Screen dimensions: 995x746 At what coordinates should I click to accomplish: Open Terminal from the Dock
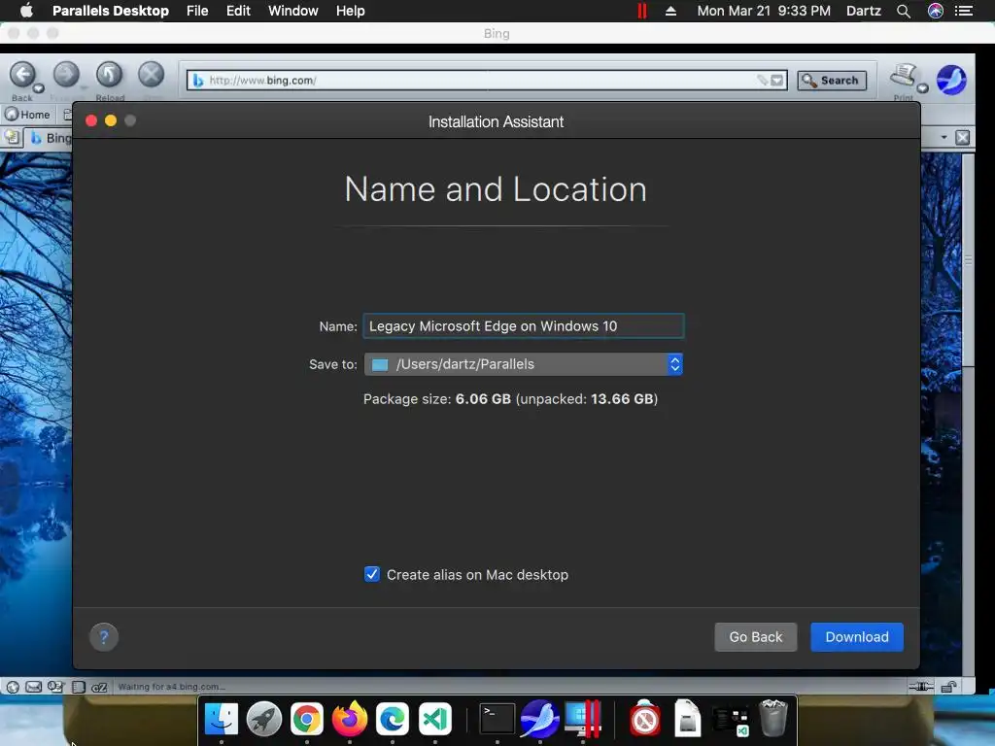[x=497, y=719]
